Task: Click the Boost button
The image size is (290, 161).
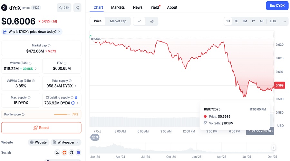Action: (x=41, y=128)
